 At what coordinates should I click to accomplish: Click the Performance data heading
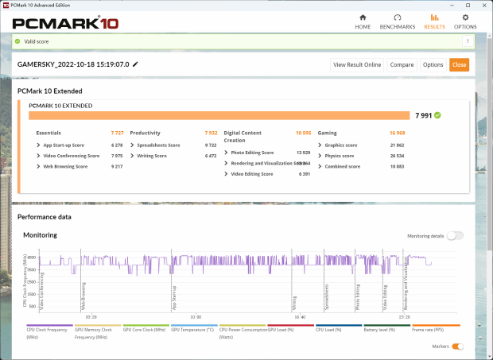pos(45,217)
